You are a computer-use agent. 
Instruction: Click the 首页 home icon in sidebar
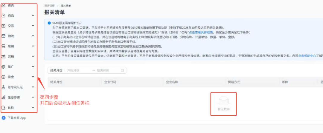pos(3,6)
